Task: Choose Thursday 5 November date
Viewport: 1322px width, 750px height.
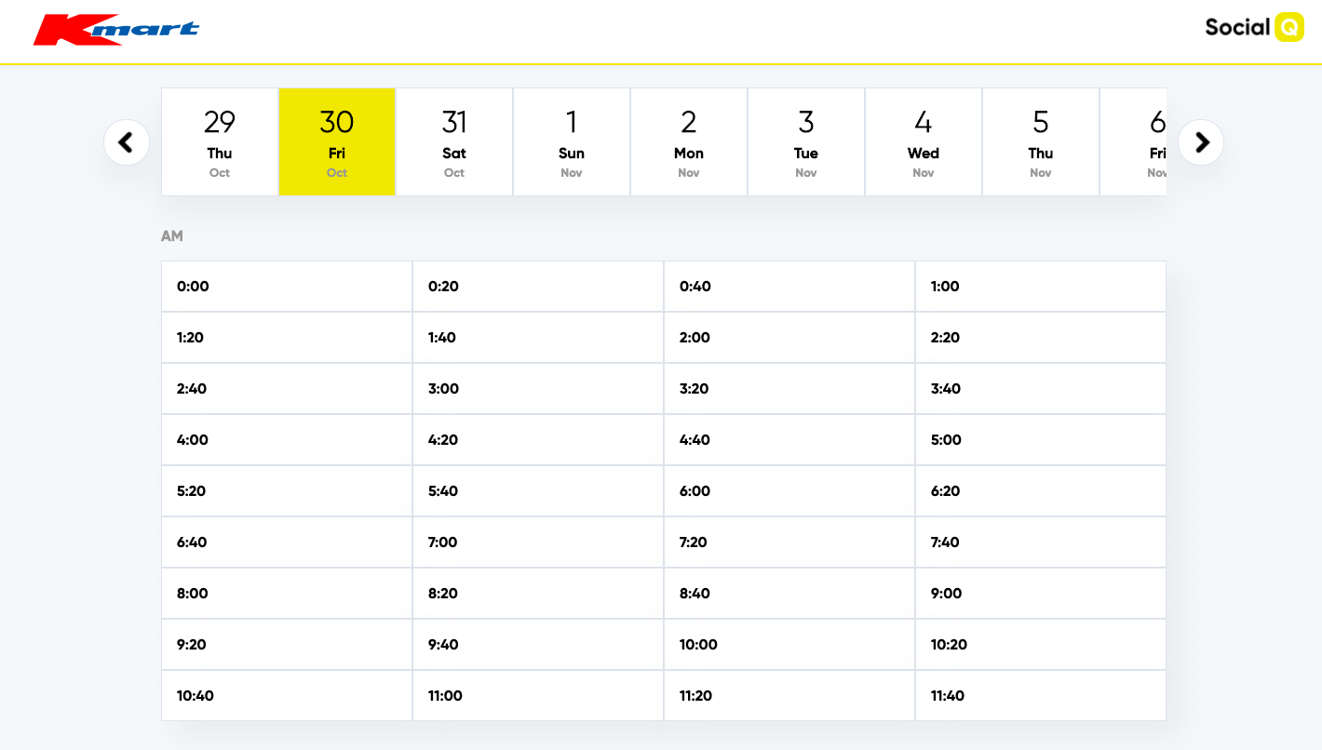Action: point(1041,141)
